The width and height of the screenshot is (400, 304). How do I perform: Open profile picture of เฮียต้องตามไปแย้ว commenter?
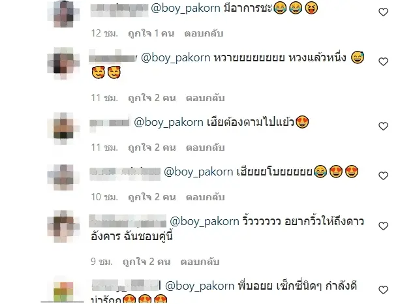click(63, 129)
